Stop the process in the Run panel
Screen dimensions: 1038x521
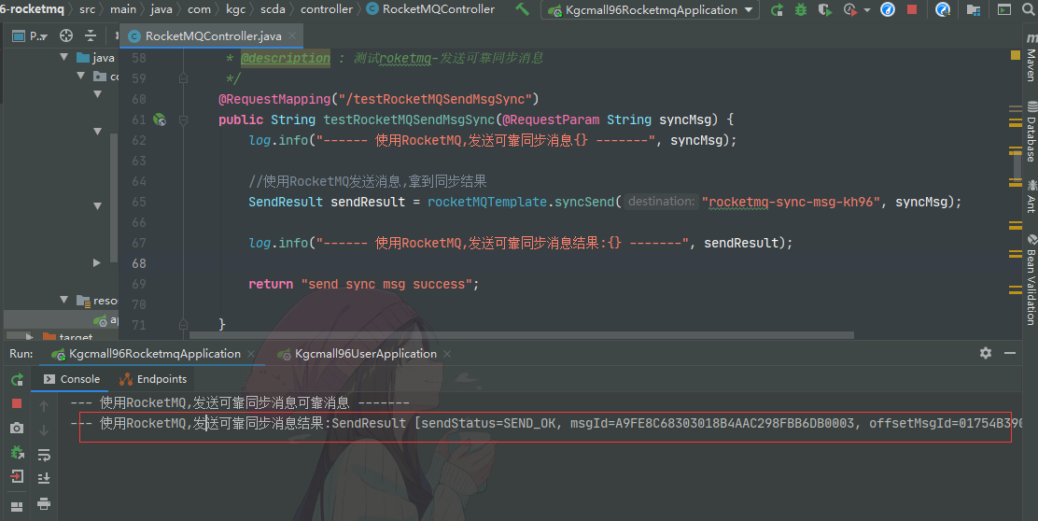tap(17, 403)
